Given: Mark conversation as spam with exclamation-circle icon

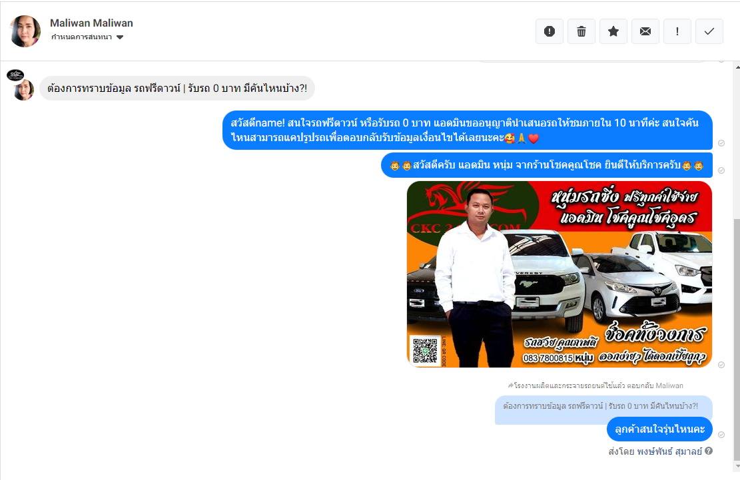Looking at the screenshot, I should [x=550, y=31].
